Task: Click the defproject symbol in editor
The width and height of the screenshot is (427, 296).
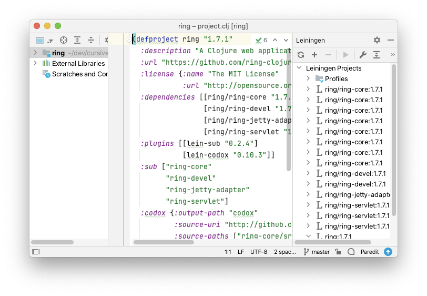Action: [157, 40]
